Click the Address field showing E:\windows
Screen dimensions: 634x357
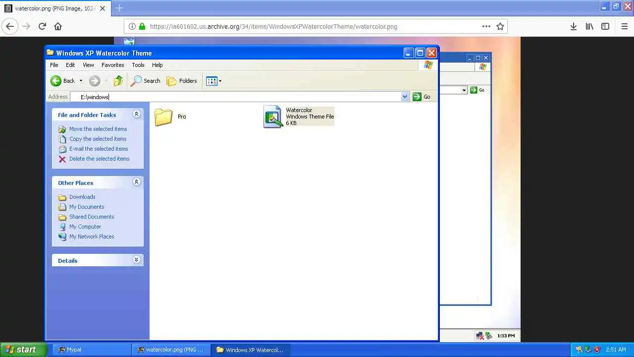coord(236,97)
